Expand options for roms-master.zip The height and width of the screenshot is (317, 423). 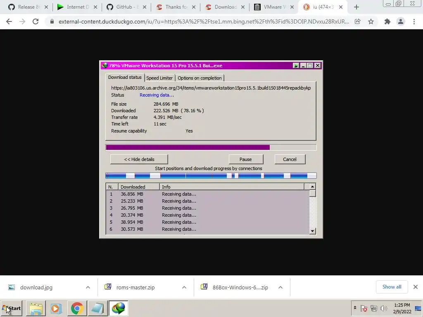(184, 287)
